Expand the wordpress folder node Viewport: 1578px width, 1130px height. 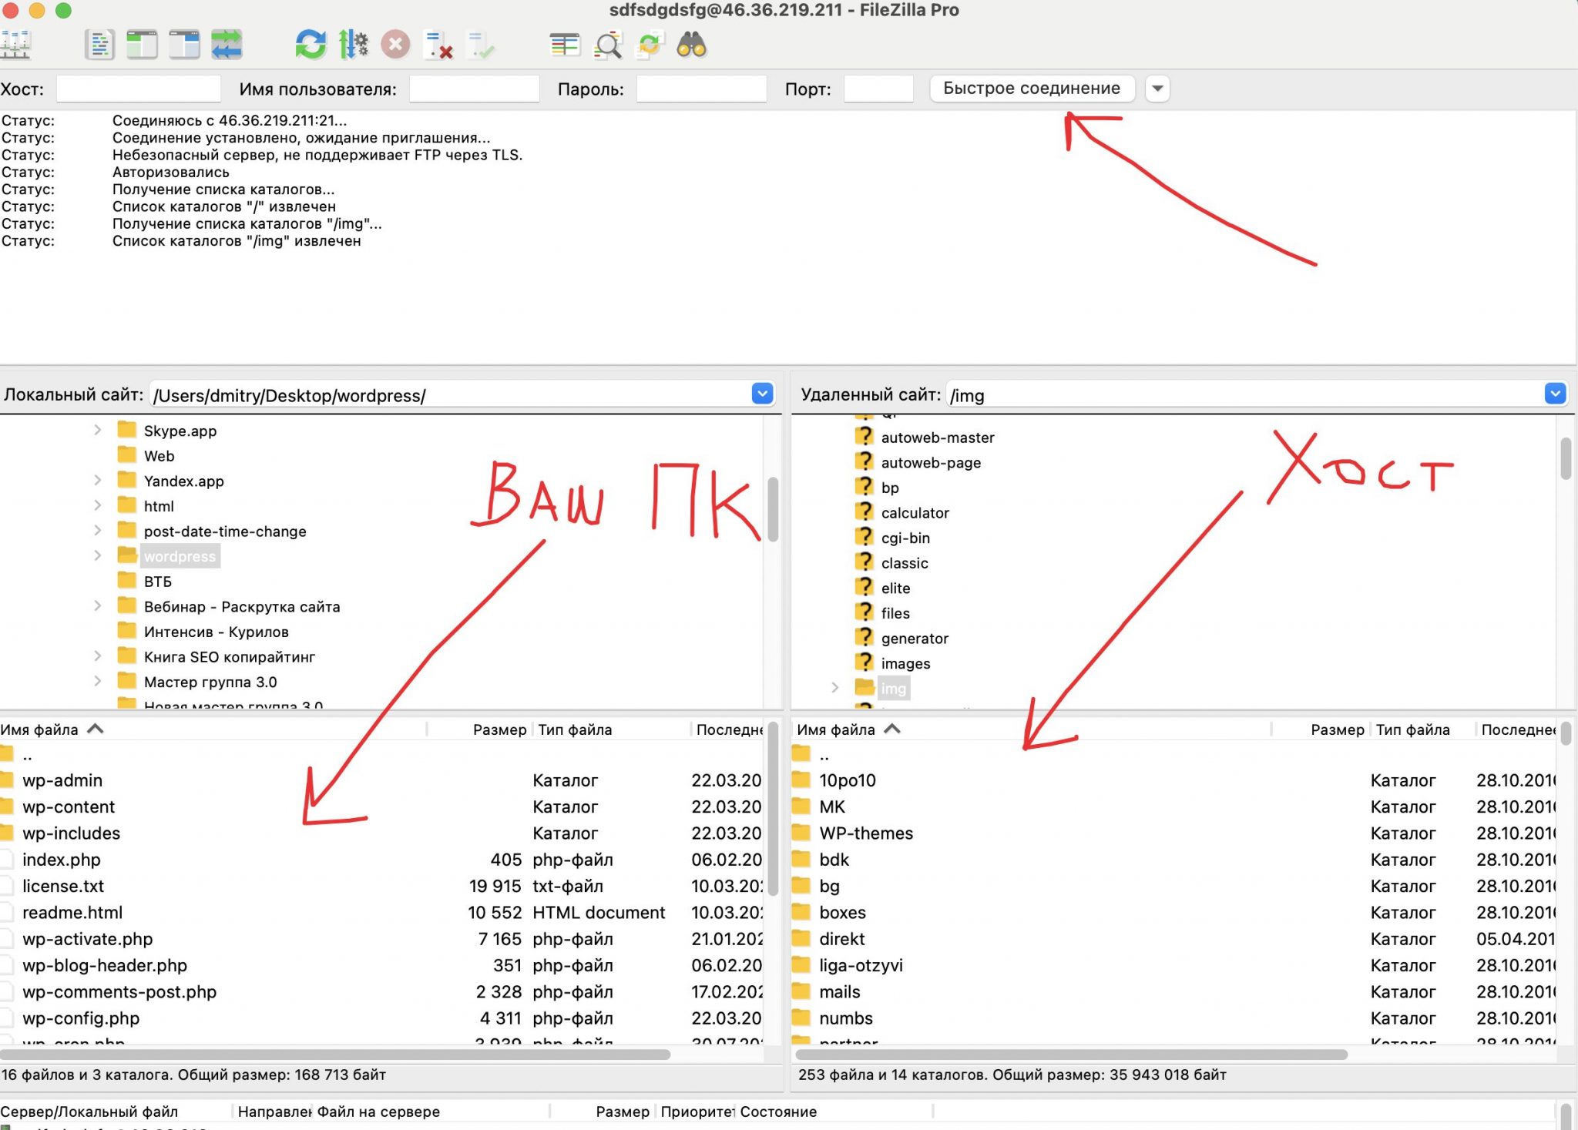[x=97, y=555]
